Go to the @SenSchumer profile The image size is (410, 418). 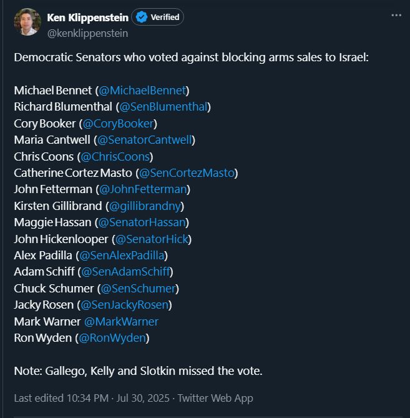tap(139, 288)
